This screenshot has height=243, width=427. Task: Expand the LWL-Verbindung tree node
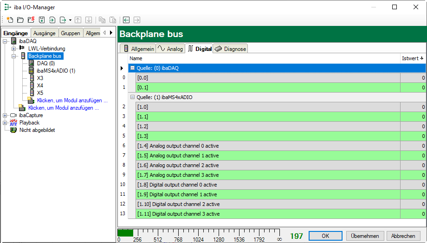click(x=14, y=49)
